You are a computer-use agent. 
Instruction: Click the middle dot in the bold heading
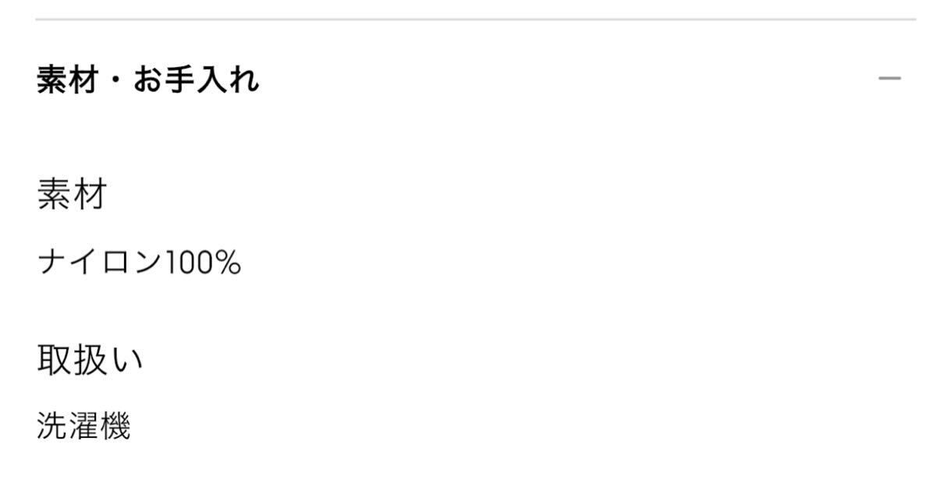[x=115, y=80]
